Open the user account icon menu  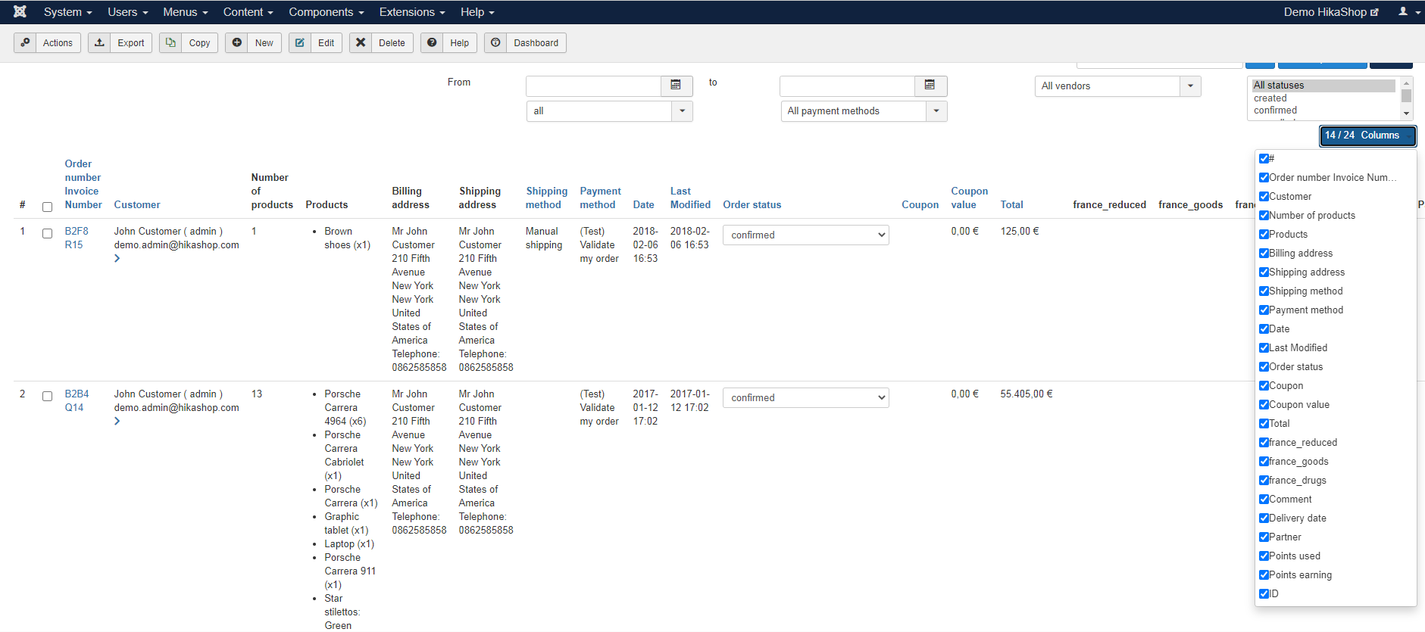(x=1403, y=11)
